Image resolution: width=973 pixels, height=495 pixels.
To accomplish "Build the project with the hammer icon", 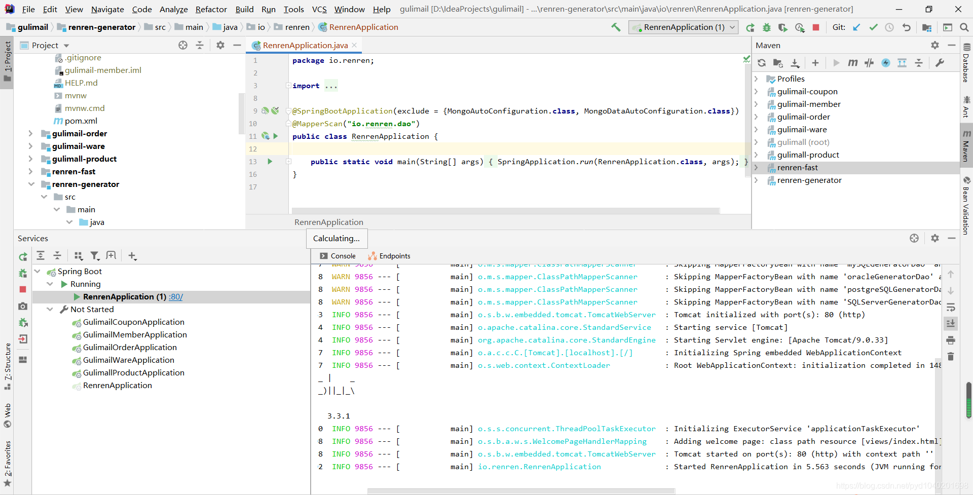I will pyautogui.click(x=616, y=27).
